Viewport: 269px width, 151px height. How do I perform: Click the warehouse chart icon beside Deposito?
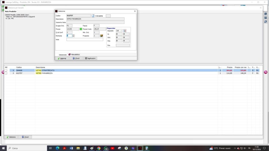[125, 31]
